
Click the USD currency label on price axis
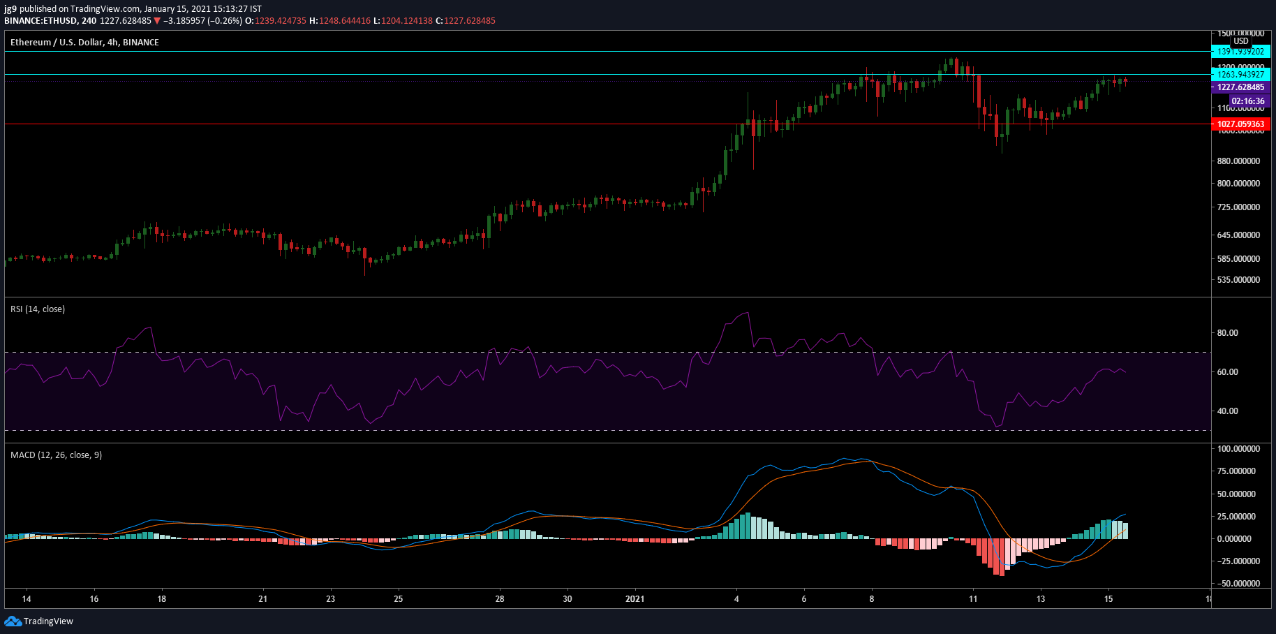coord(1240,41)
